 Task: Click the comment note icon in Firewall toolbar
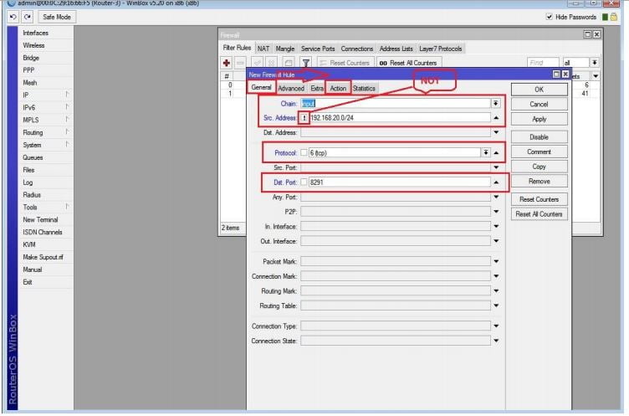pyautogui.click(x=288, y=63)
